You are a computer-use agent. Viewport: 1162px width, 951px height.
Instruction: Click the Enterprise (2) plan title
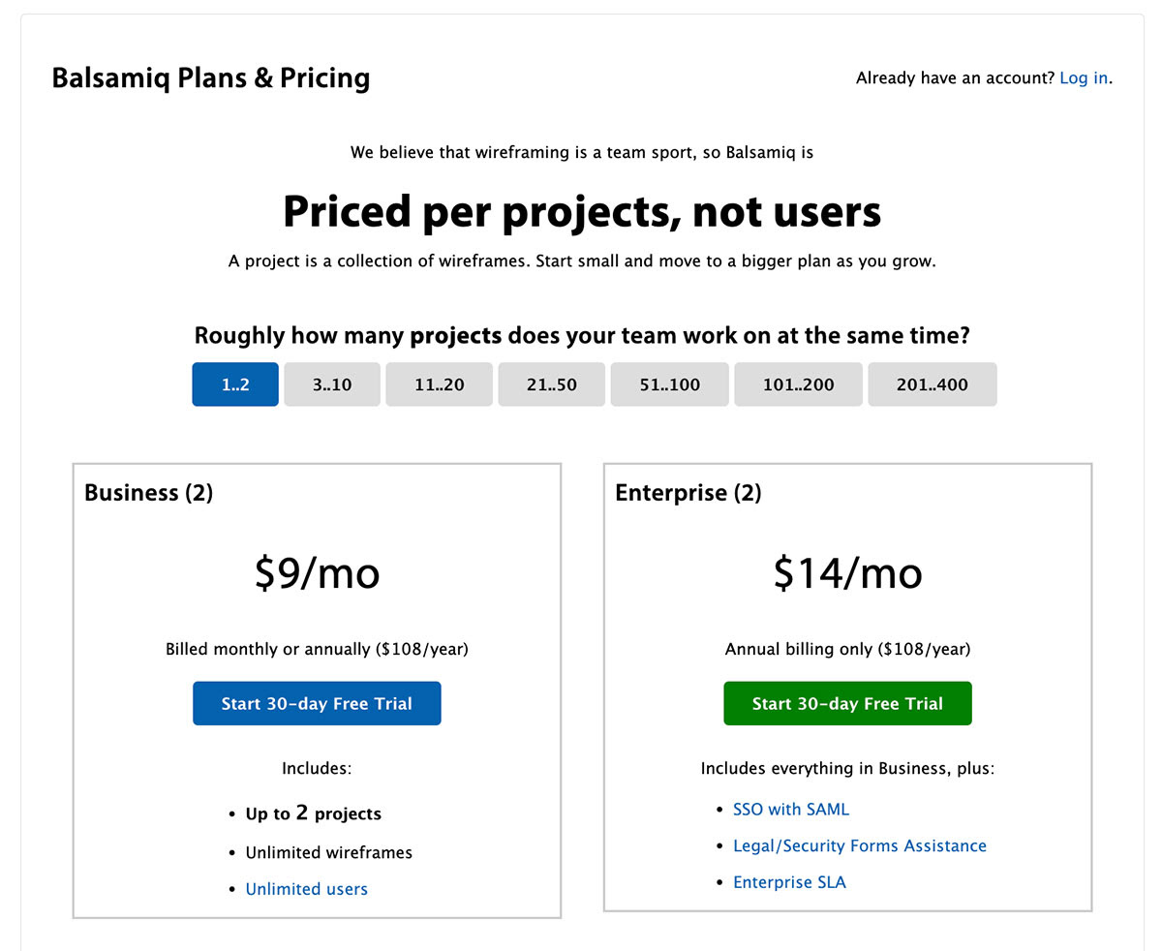pyautogui.click(x=688, y=493)
